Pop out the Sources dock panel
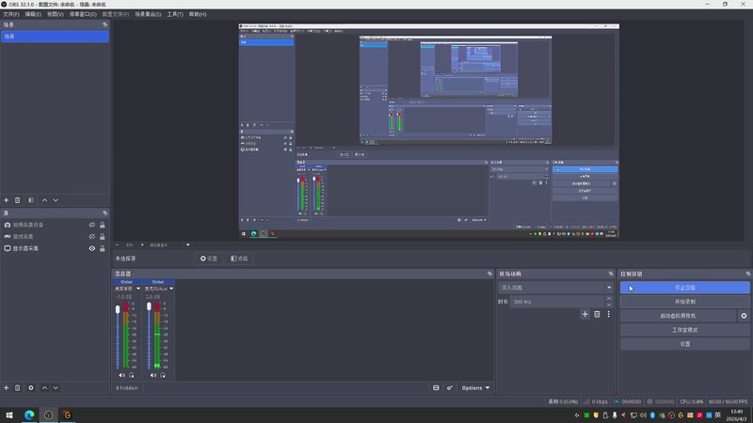 tap(104, 213)
